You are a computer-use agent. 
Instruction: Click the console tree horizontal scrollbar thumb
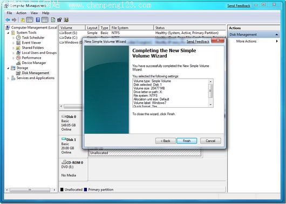click(x=30, y=190)
